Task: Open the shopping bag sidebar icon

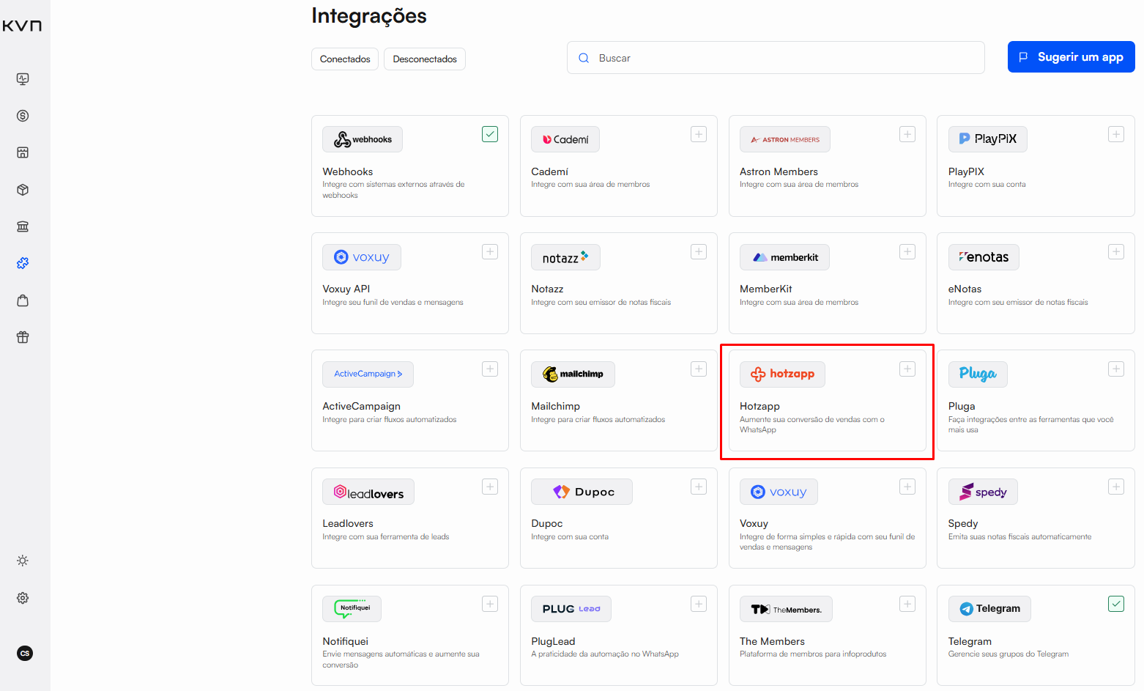Action: point(23,300)
